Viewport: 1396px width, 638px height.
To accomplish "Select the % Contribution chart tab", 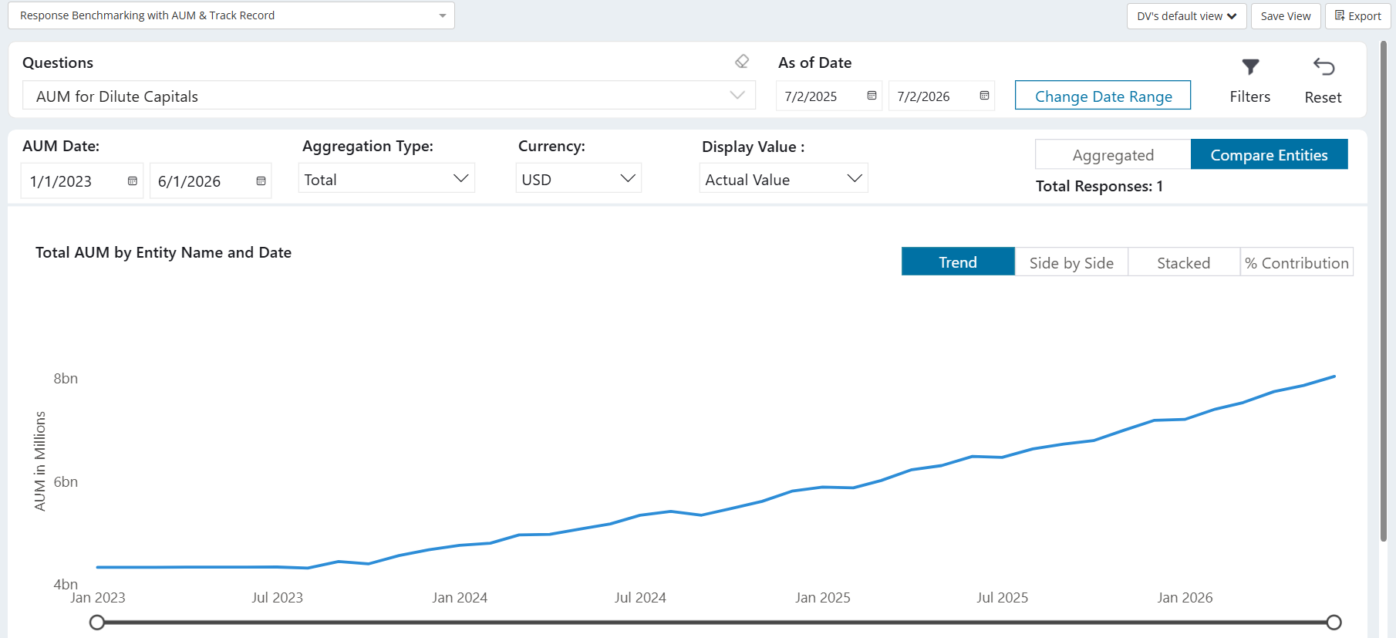I will (1297, 262).
